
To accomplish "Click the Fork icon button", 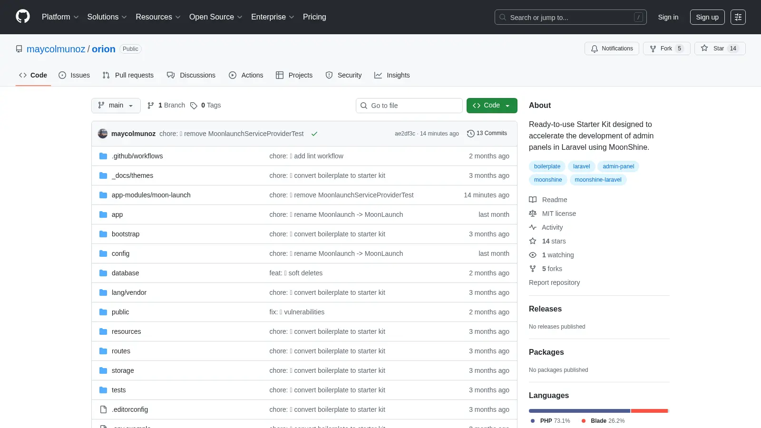I will pos(653,49).
